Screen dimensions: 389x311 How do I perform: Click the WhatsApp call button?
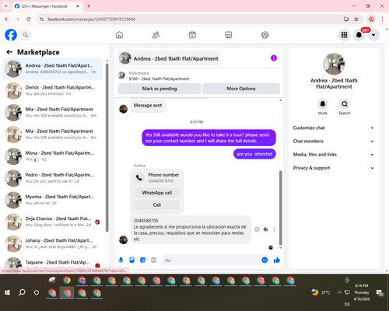157,193
